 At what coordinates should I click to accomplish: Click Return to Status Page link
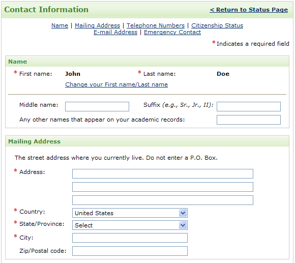coord(249,10)
